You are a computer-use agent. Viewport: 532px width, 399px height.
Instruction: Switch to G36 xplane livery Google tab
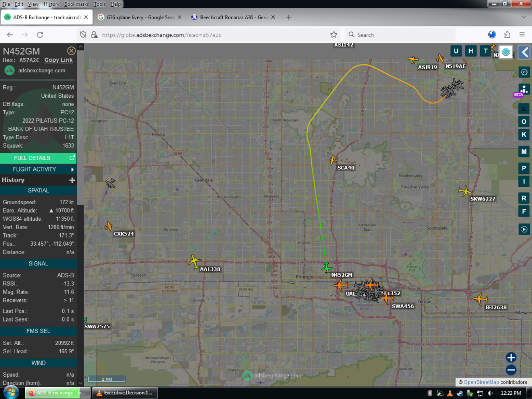139,17
